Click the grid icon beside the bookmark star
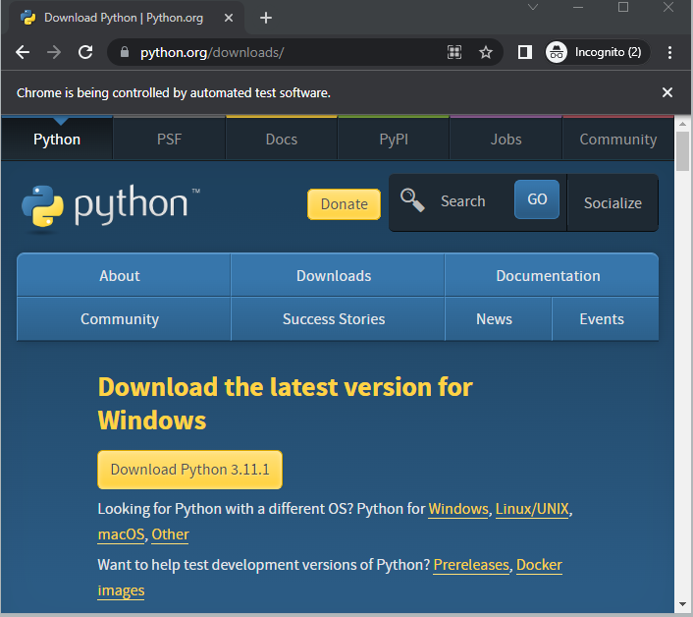693x617 pixels. [454, 52]
